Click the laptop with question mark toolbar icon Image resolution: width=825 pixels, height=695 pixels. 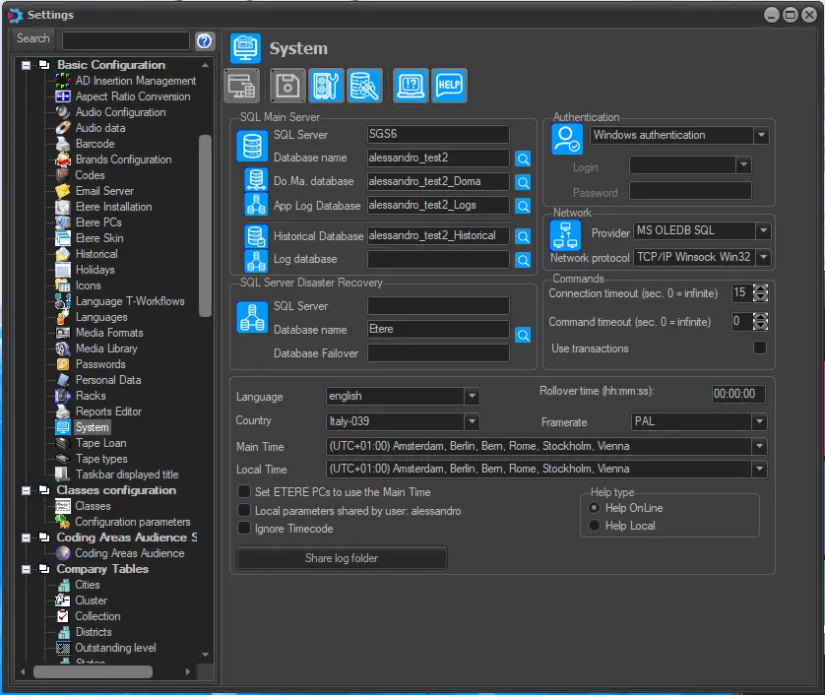coord(411,86)
